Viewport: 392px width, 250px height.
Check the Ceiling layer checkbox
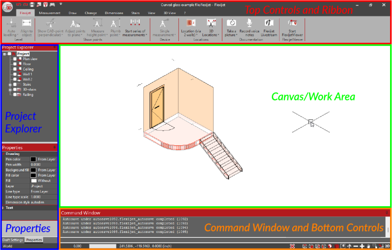tap(15, 69)
